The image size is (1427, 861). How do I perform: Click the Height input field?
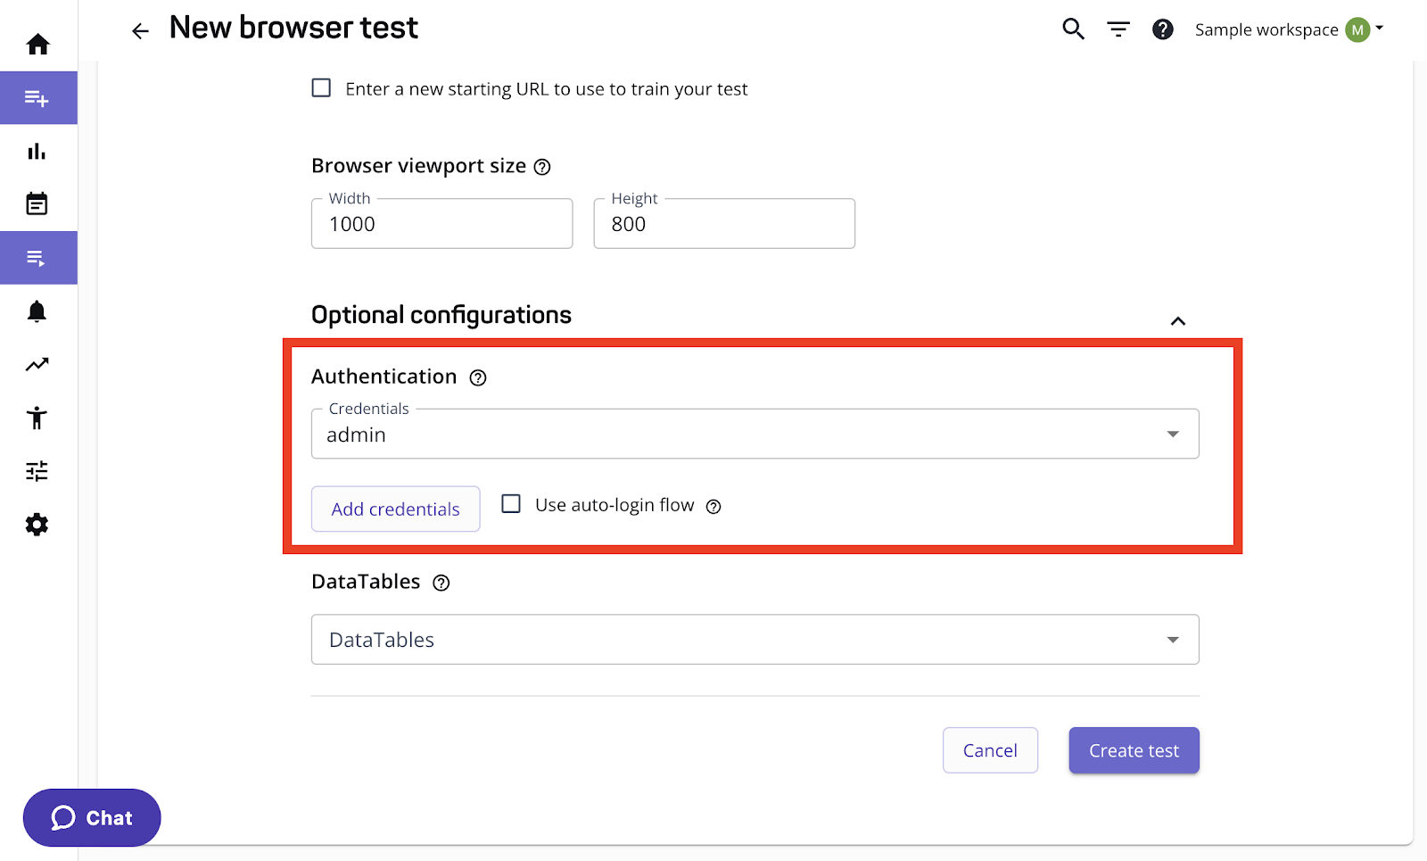click(724, 223)
